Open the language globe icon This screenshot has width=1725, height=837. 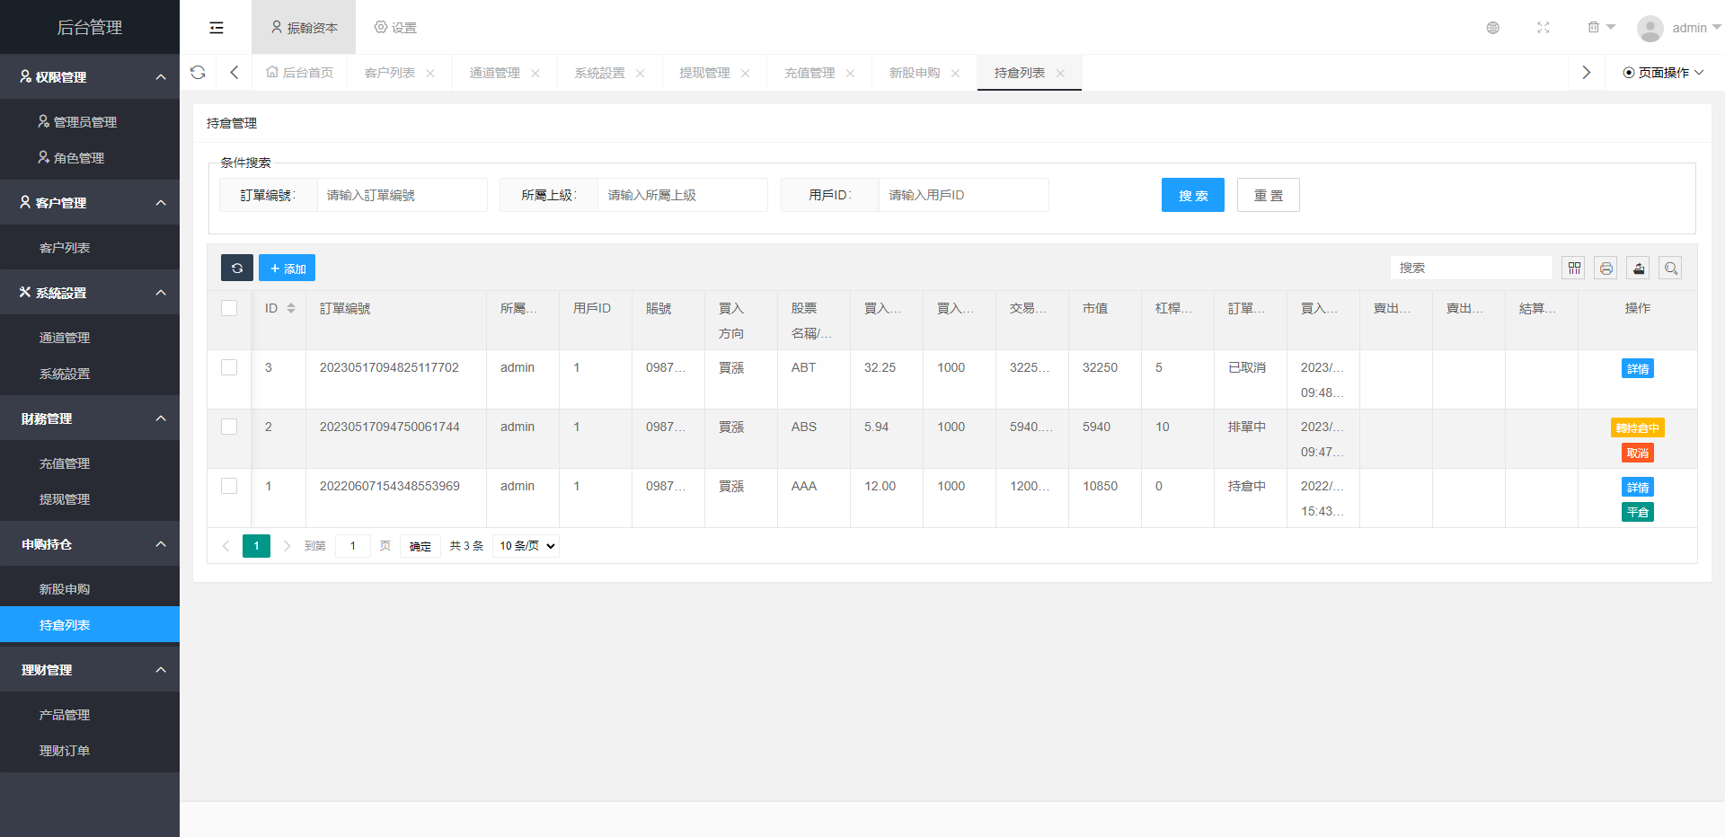coord(1492,27)
